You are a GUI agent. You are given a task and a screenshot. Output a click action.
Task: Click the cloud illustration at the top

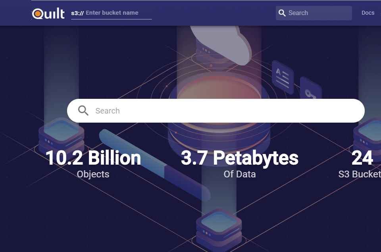222,42
